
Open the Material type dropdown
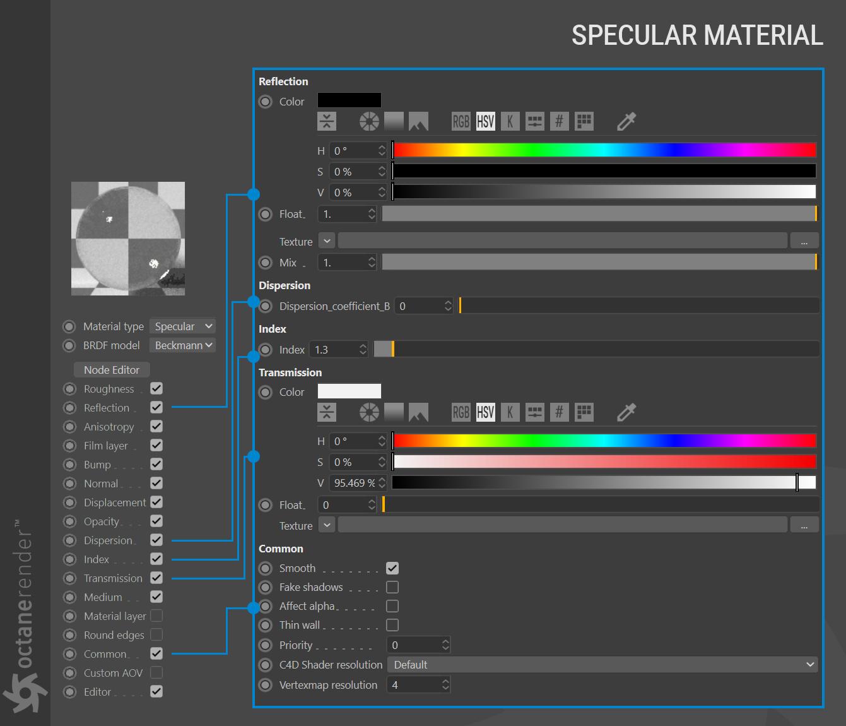[183, 326]
